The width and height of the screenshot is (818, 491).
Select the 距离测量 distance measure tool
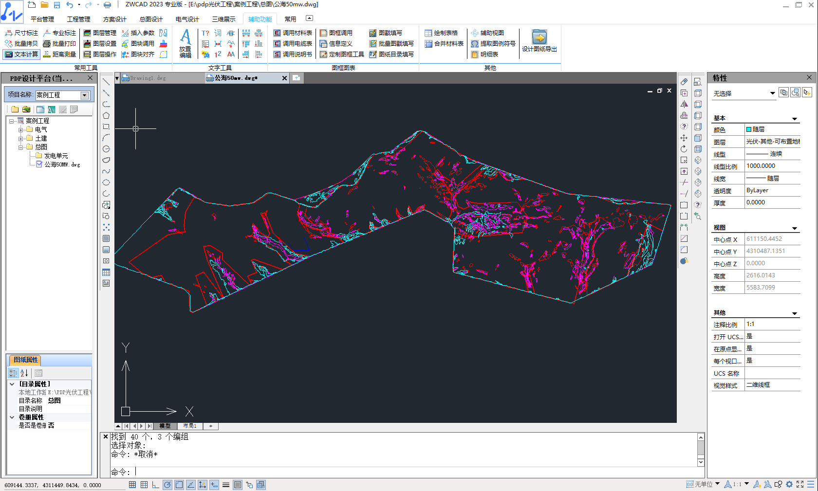point(59,54)
